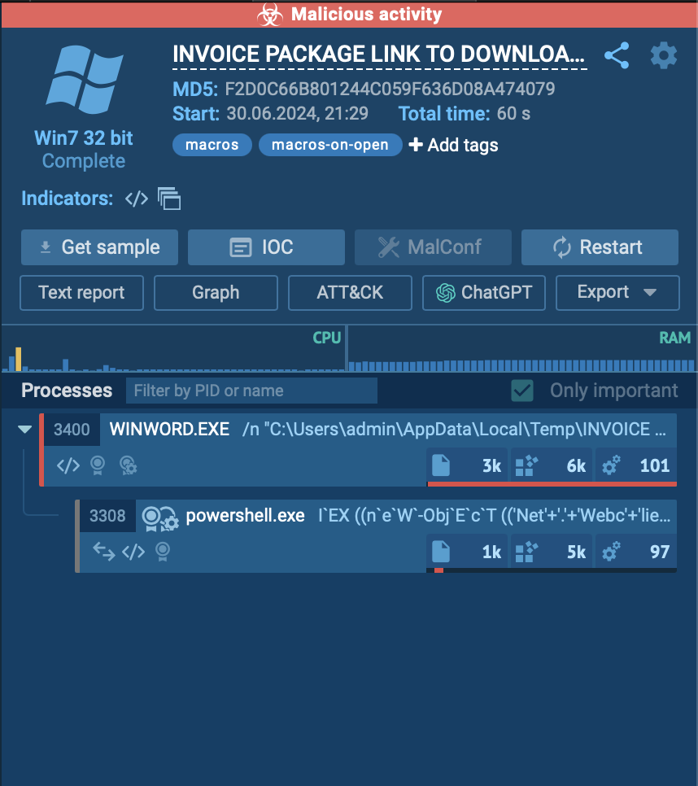Click first badge icon under WINWORD.EXE
The width and height of the screenshot is (698, 786).
98,465
